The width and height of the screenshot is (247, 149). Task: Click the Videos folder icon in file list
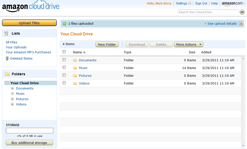(x=75, y=83)
